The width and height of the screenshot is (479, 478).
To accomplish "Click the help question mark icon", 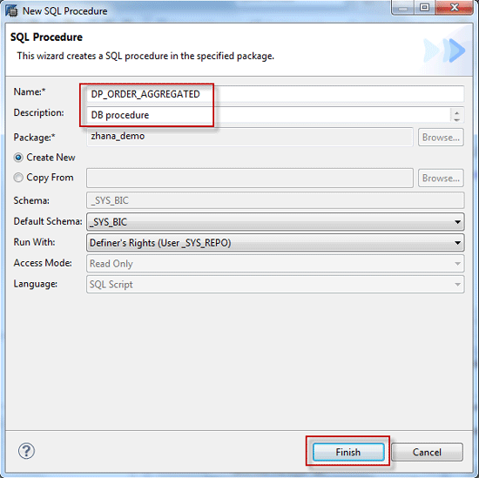I will coord(27,451).
